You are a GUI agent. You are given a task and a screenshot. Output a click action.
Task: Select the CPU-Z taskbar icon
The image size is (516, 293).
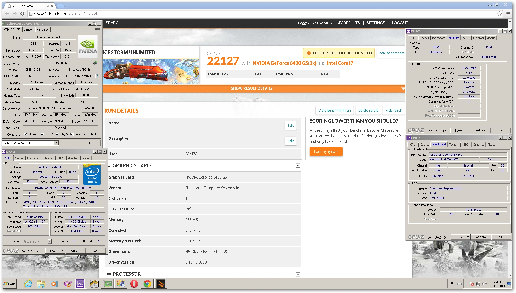point(80,284)
